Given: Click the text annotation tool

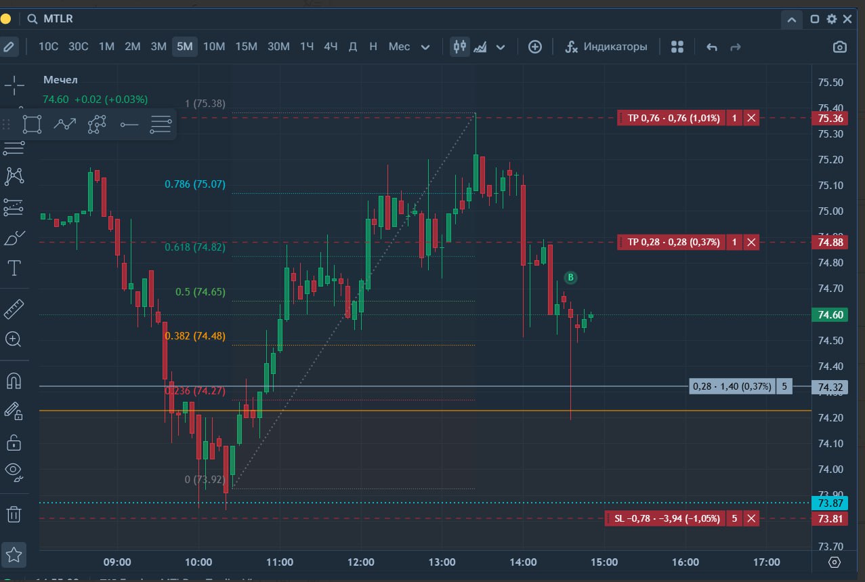Looking at the screenshot, I should point(14,268).
